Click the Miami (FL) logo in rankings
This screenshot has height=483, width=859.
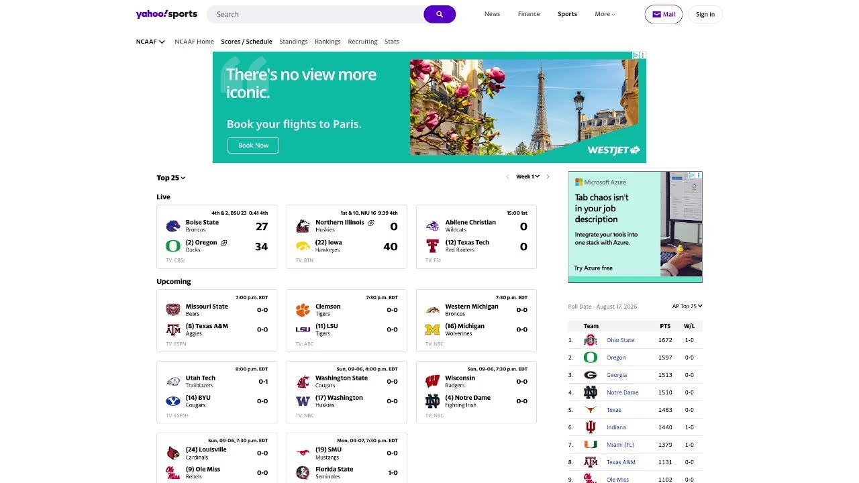click(591, 445)
